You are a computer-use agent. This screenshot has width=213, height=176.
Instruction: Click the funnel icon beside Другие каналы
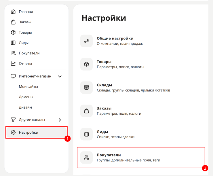coord(13,120)
